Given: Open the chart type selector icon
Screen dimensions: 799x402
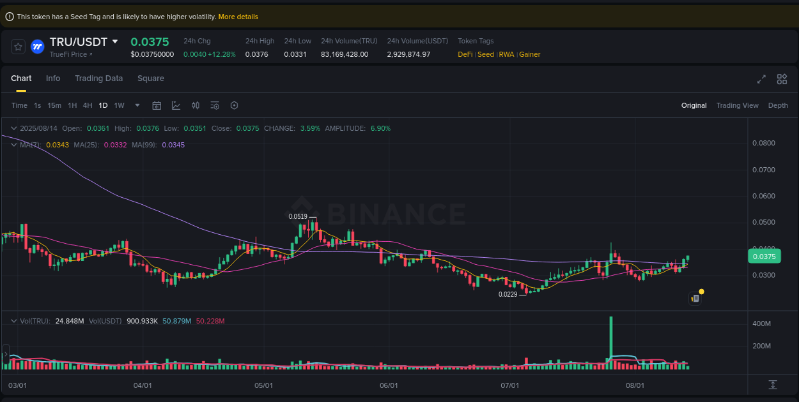Looking at the screenshot, I should pos(176,105).
